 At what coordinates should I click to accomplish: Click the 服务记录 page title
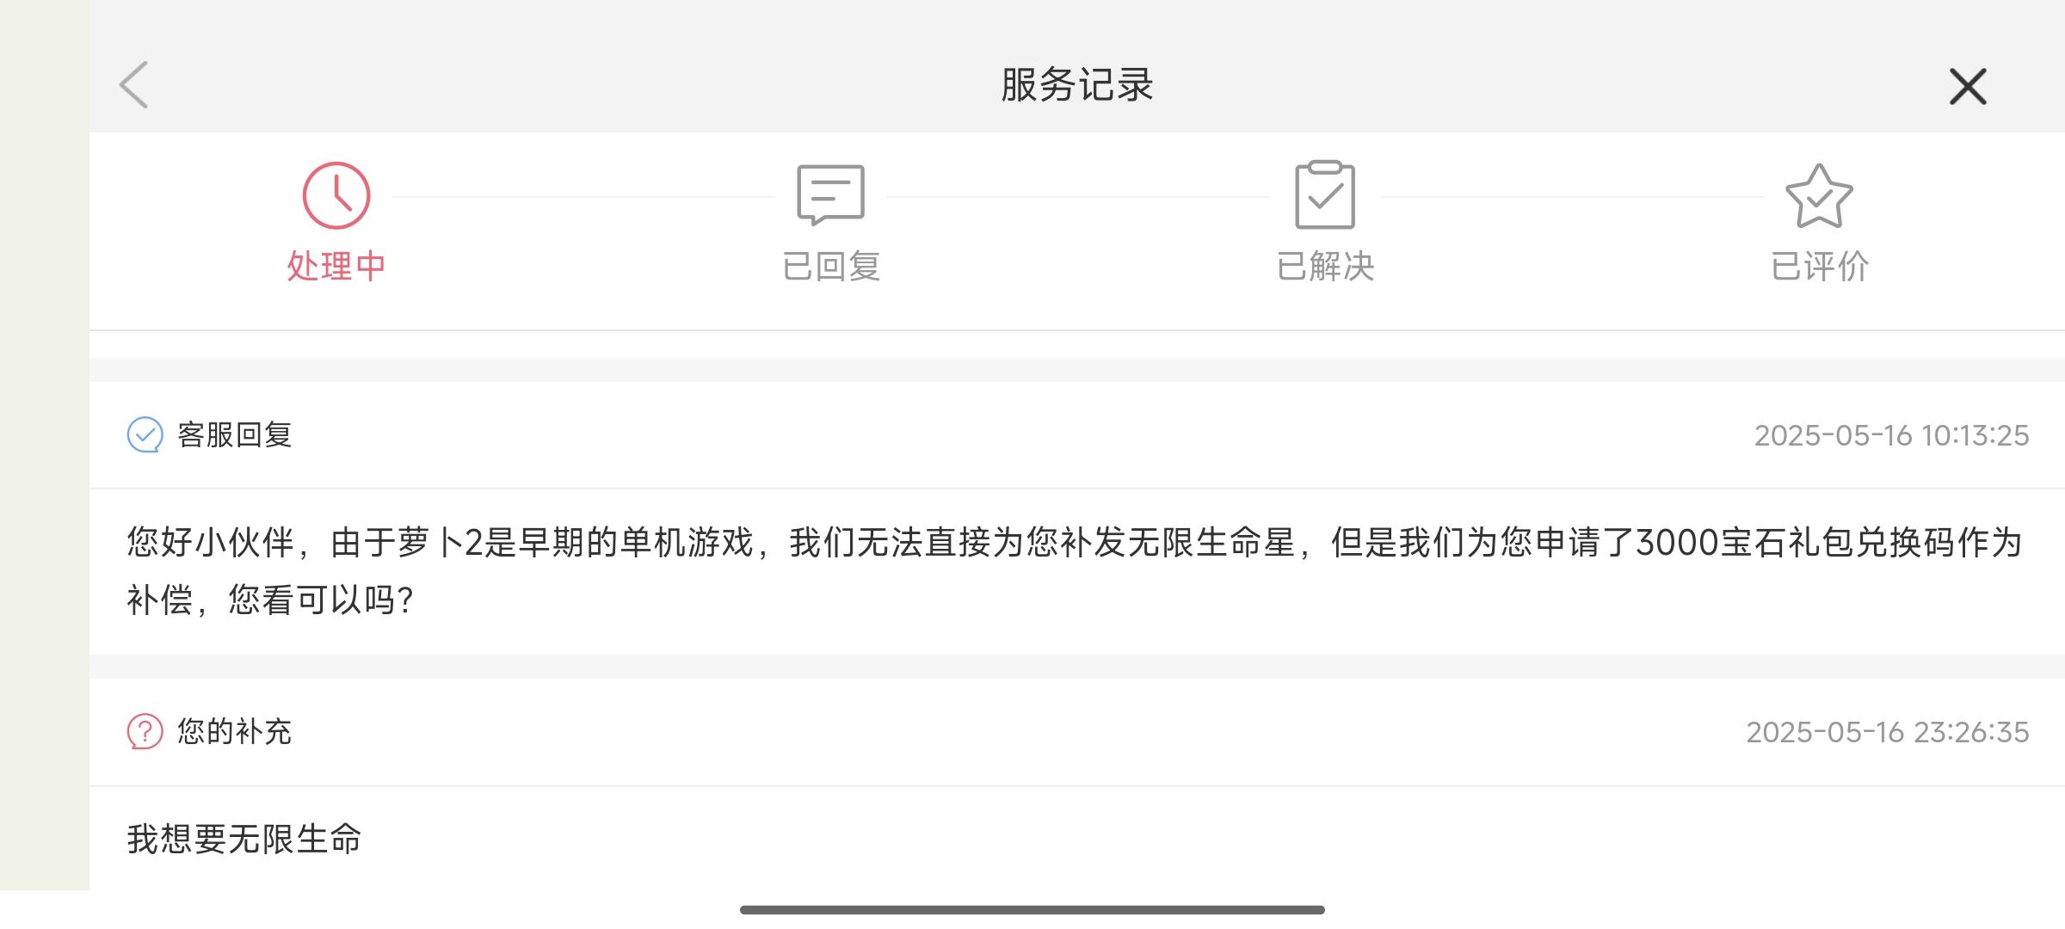(1077, 85)
